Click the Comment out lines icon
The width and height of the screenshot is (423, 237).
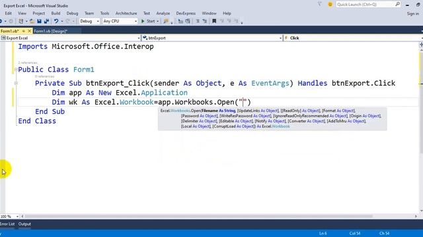click(198, 21)
